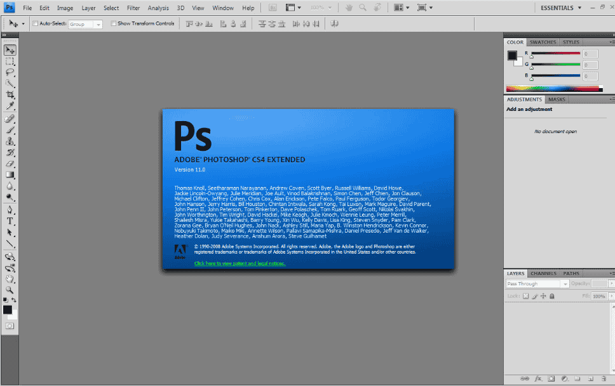Open the Auto-Select Group dropdown
The height and width of the screenshot is (386, 615).
tap(85, 24)
